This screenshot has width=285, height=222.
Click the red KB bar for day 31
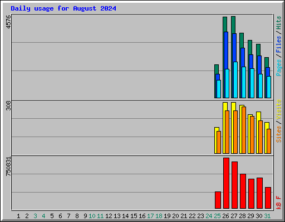coord(268,198)
